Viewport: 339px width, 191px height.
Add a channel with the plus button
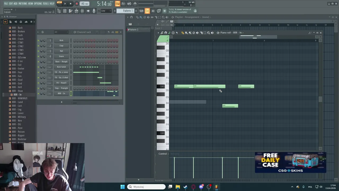click(x=61, y=102)
